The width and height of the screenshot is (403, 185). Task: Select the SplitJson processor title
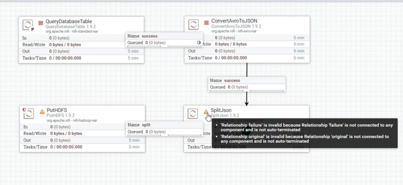pyautogui.click(x=221, y=110)
